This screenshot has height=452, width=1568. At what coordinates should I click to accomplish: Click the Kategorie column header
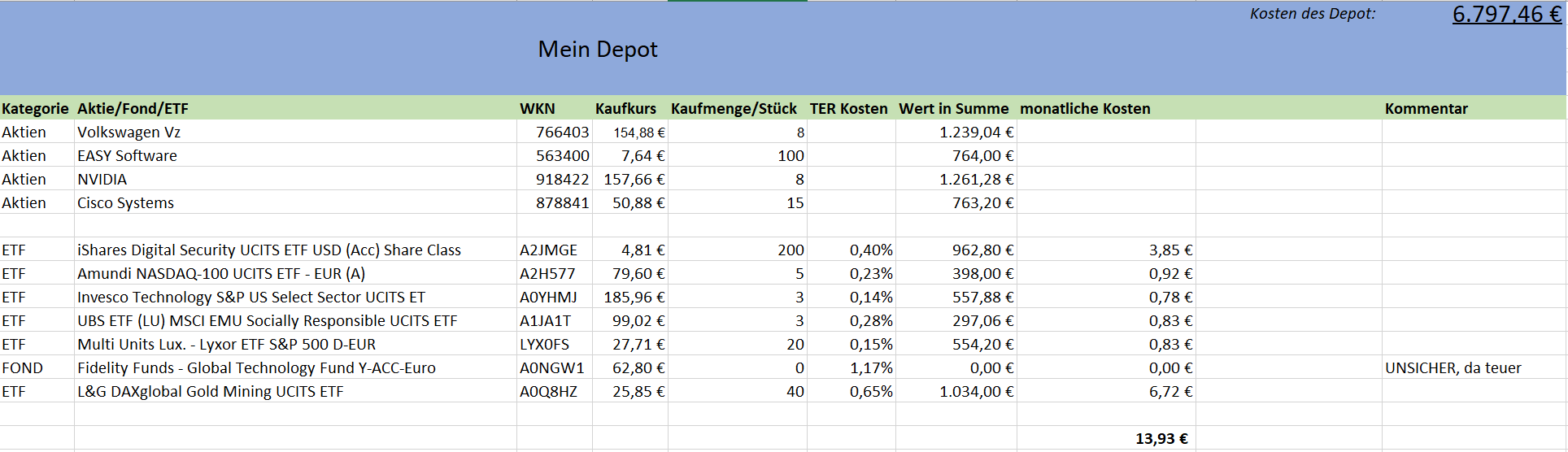click(35, 108)
